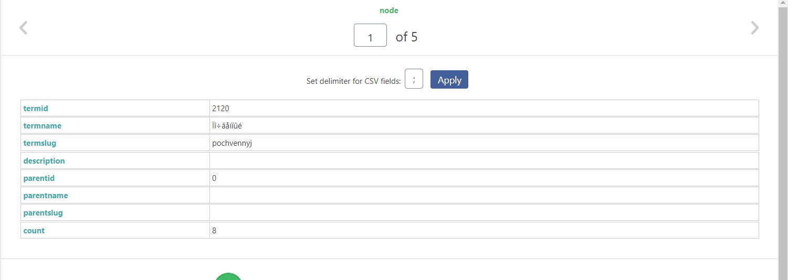This screenshot has width=788, height=280.
Task: Click the 'of 5' total records text
Action: (407, 37)
